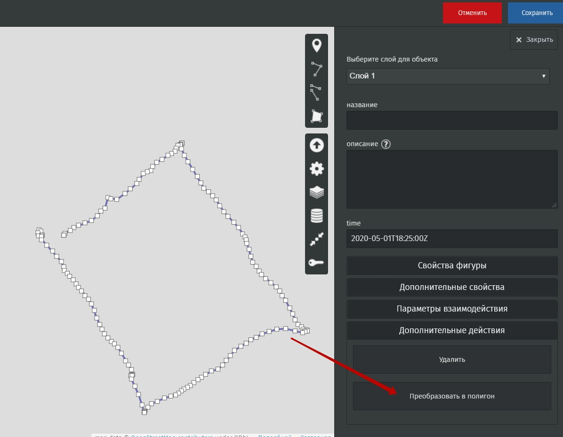Click the Удалить button

(452, 359)
